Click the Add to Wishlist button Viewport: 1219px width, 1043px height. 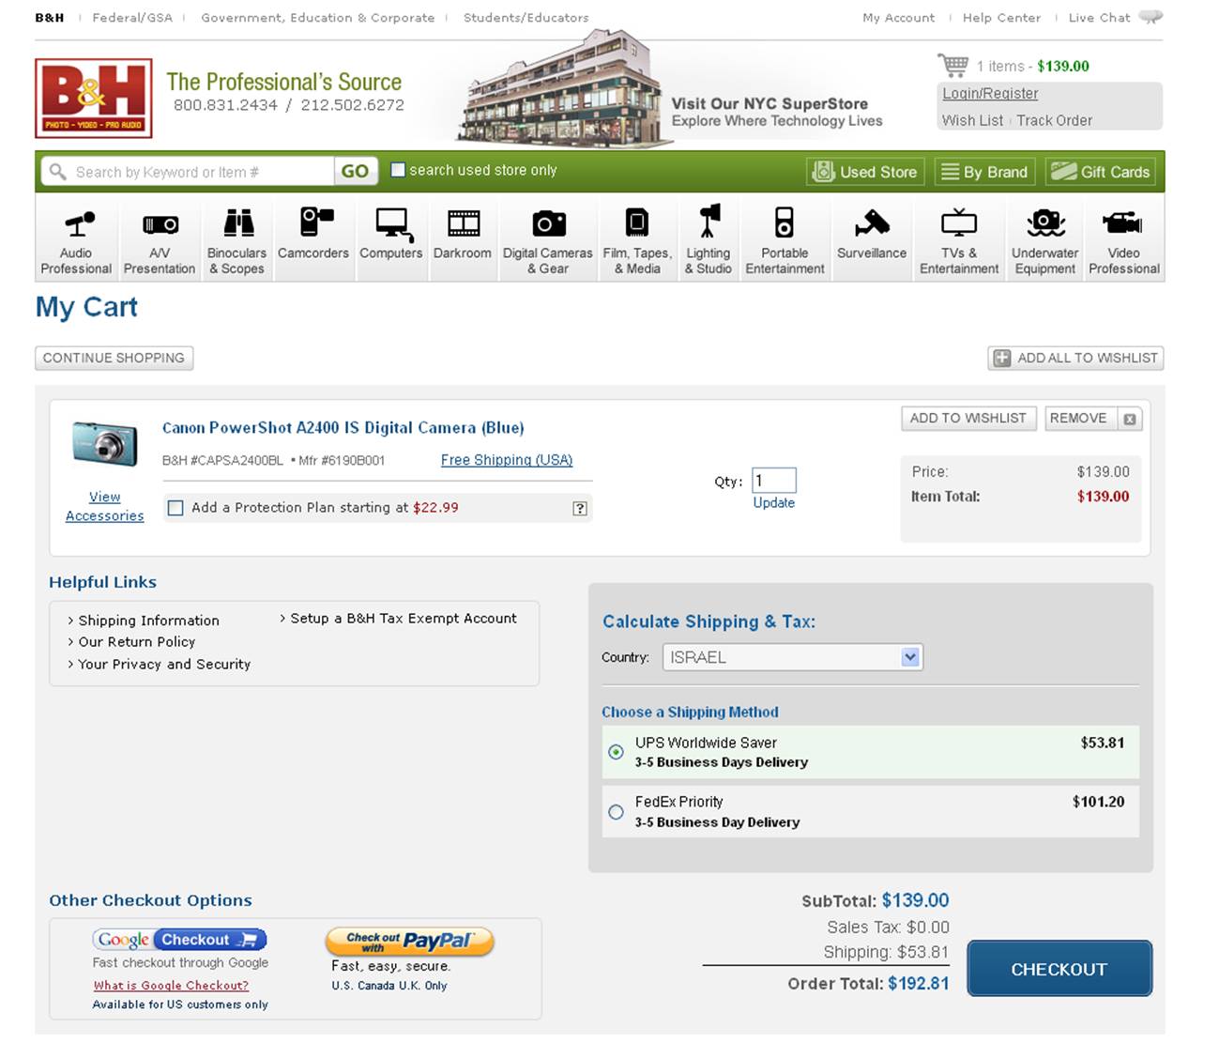pyautogui.click(x=968, y=418)
